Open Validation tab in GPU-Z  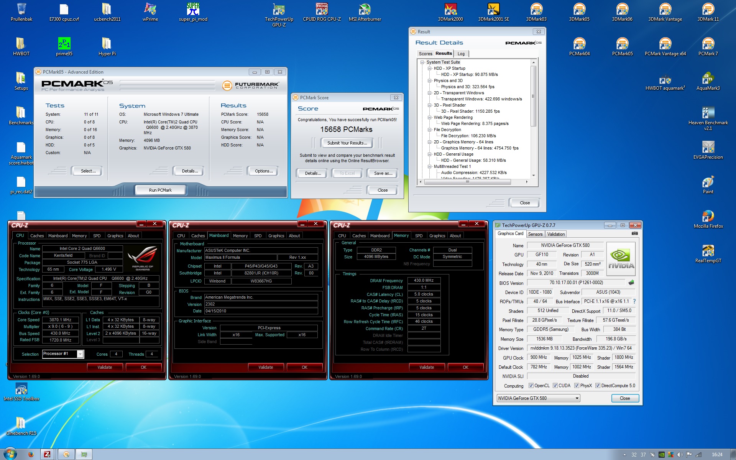click(556, 234)
